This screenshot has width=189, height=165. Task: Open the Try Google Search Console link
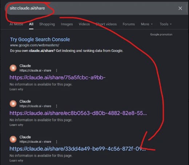(x=40, y=39)
